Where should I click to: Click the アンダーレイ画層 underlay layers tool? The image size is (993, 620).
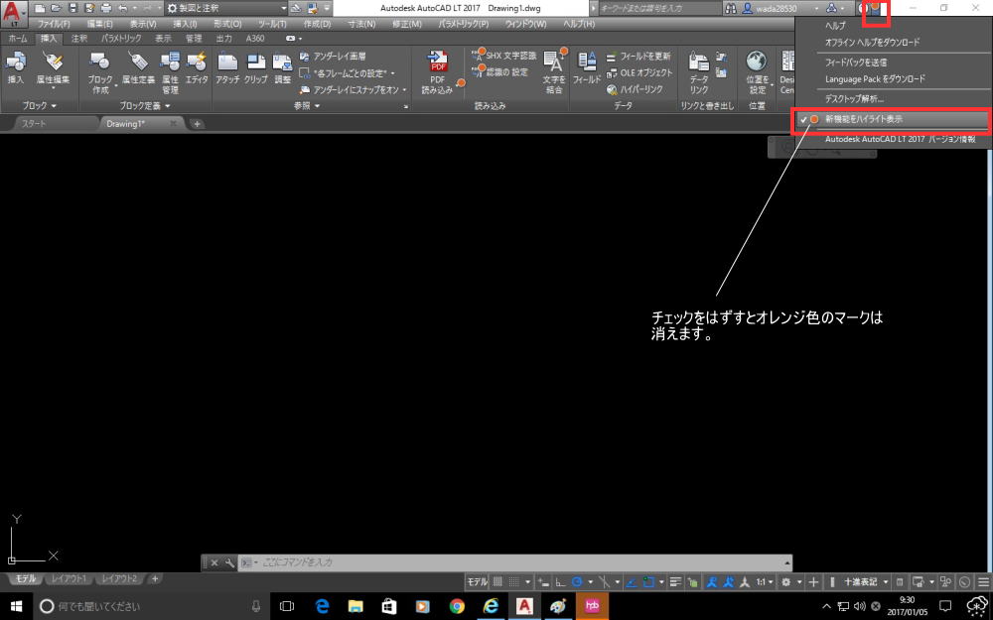[x=333, y=57]
